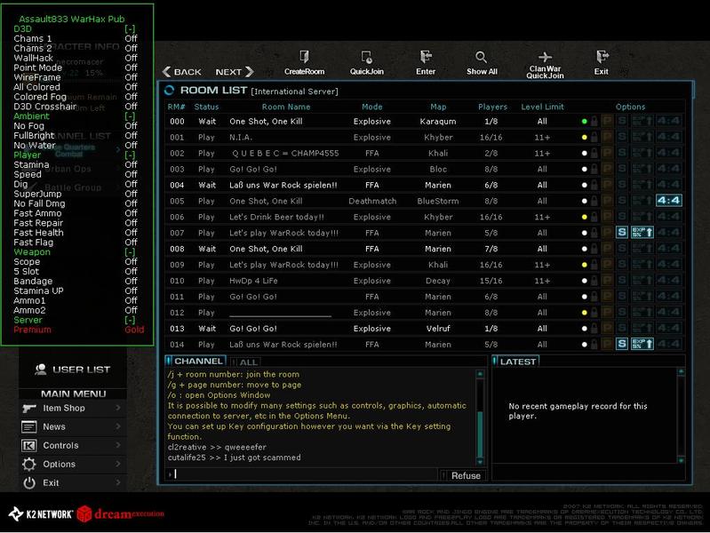Toggle SuperJump Off setting
This screenshot has height=533, width=710.
(131, 194)
